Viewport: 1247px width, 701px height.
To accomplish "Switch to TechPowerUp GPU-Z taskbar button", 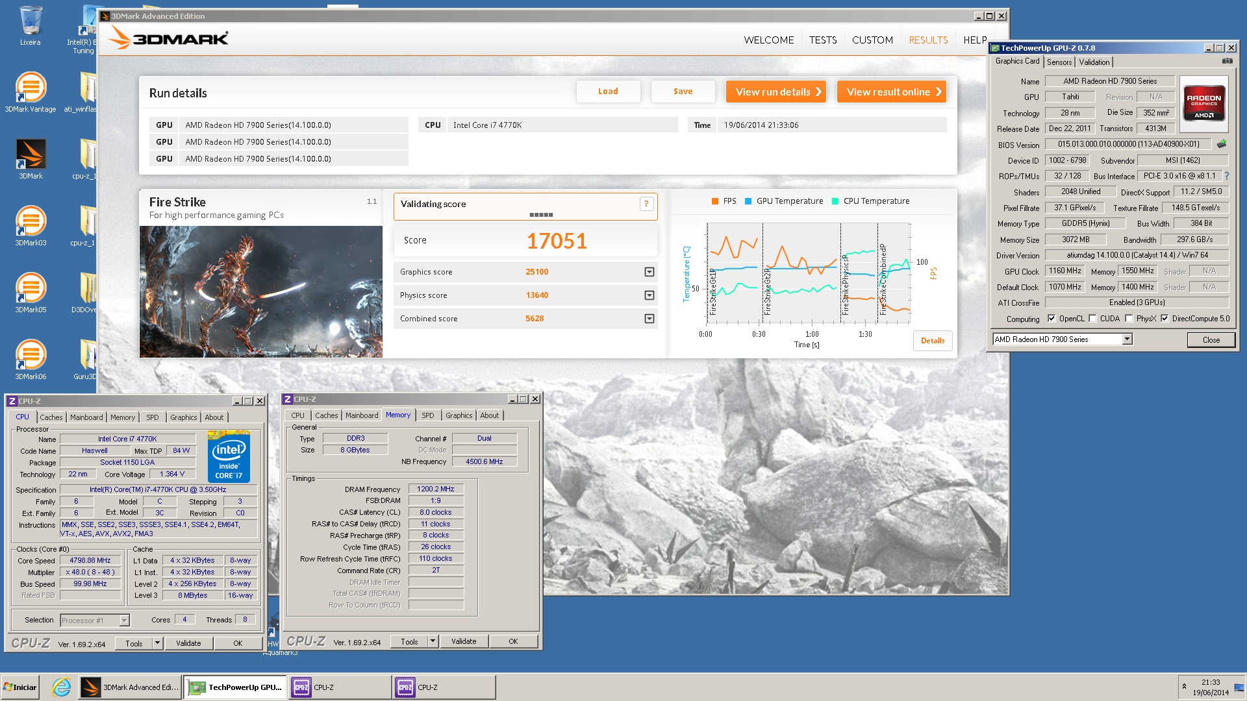I will click(235, 687).
